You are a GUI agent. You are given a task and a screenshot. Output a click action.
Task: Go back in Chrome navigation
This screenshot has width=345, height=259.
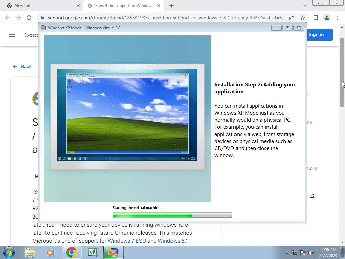point(7,18)
